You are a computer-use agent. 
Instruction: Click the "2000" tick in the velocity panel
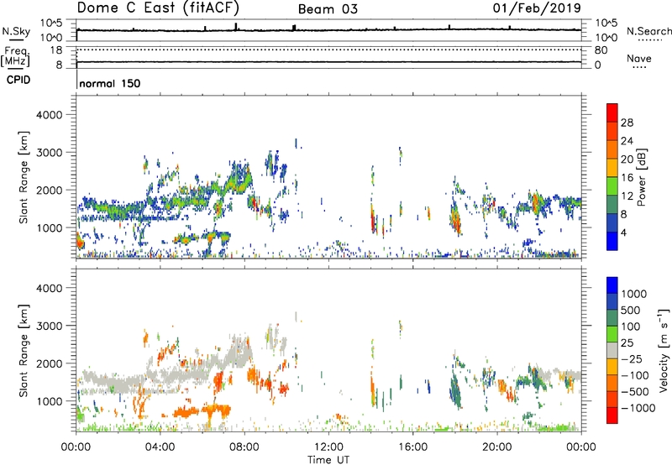click(50, 363)
